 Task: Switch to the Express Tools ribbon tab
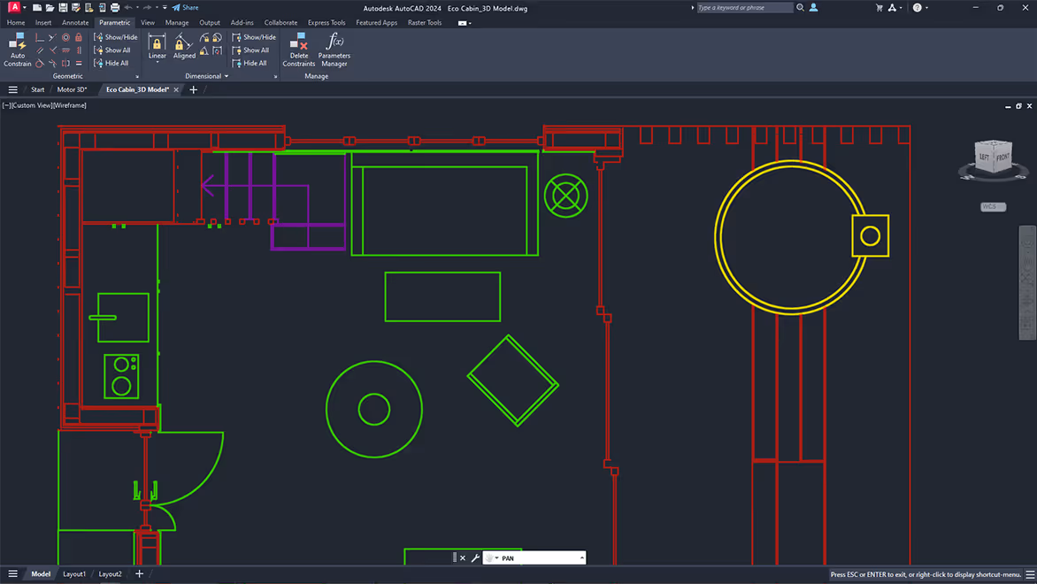326,22
